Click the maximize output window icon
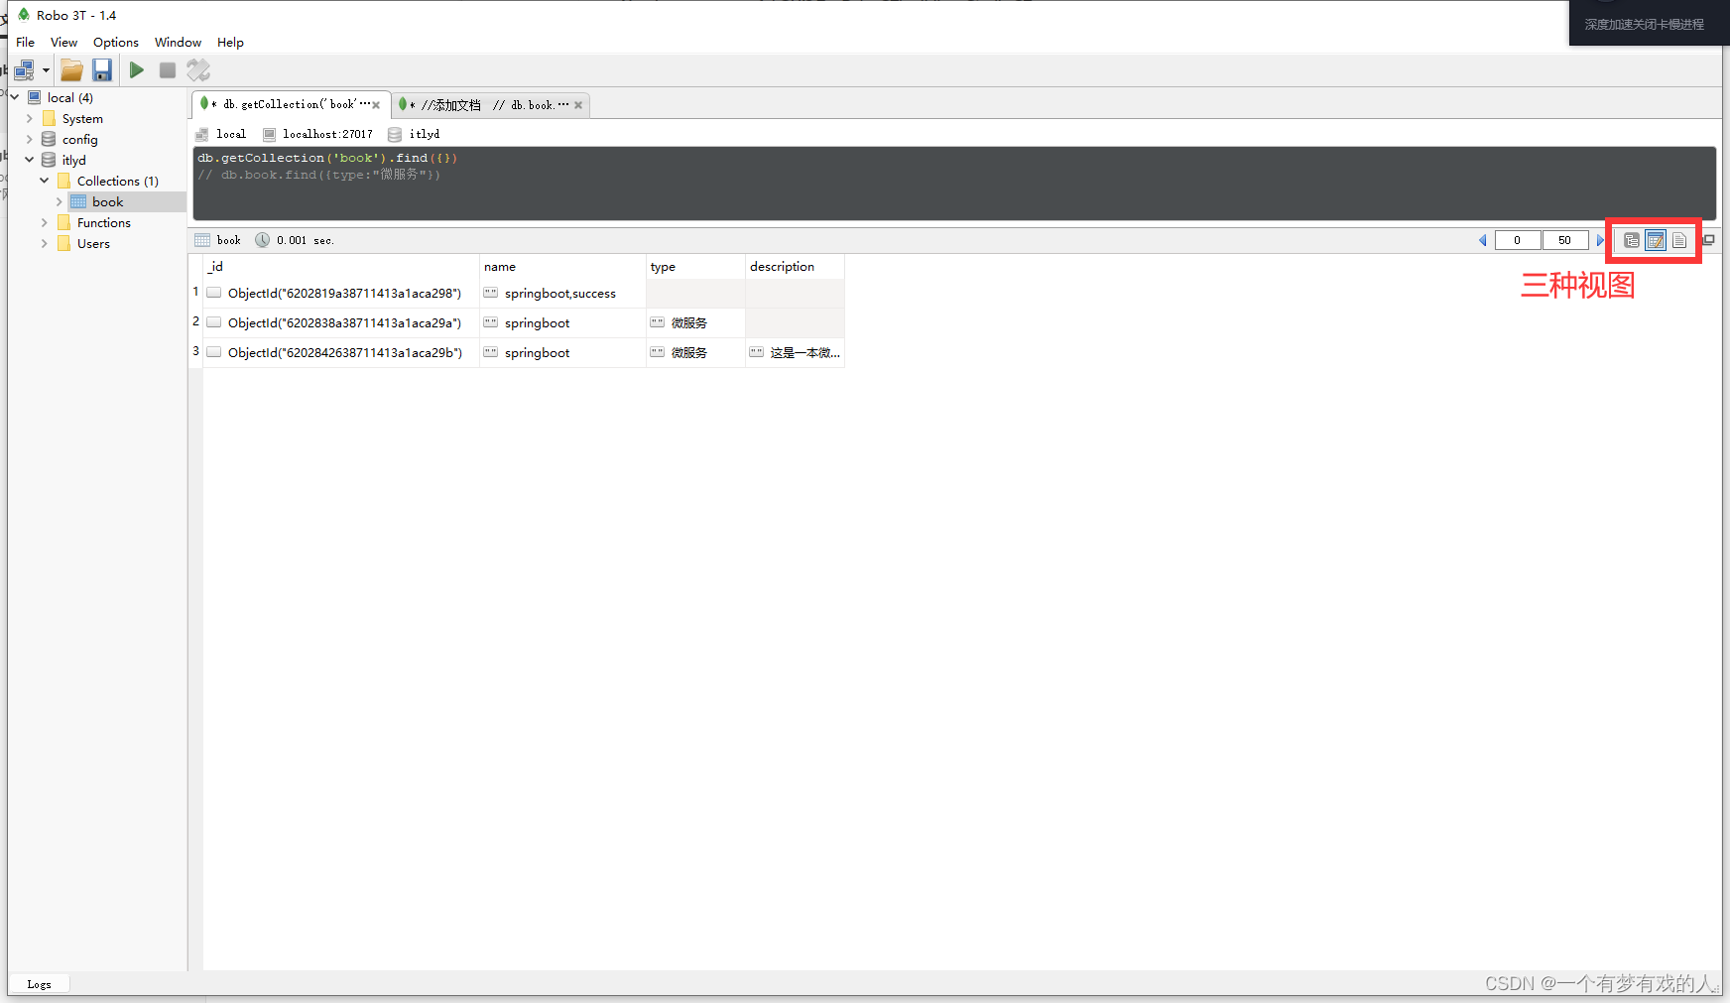The image size is (1730, 1003). (x=1708, y=240)
